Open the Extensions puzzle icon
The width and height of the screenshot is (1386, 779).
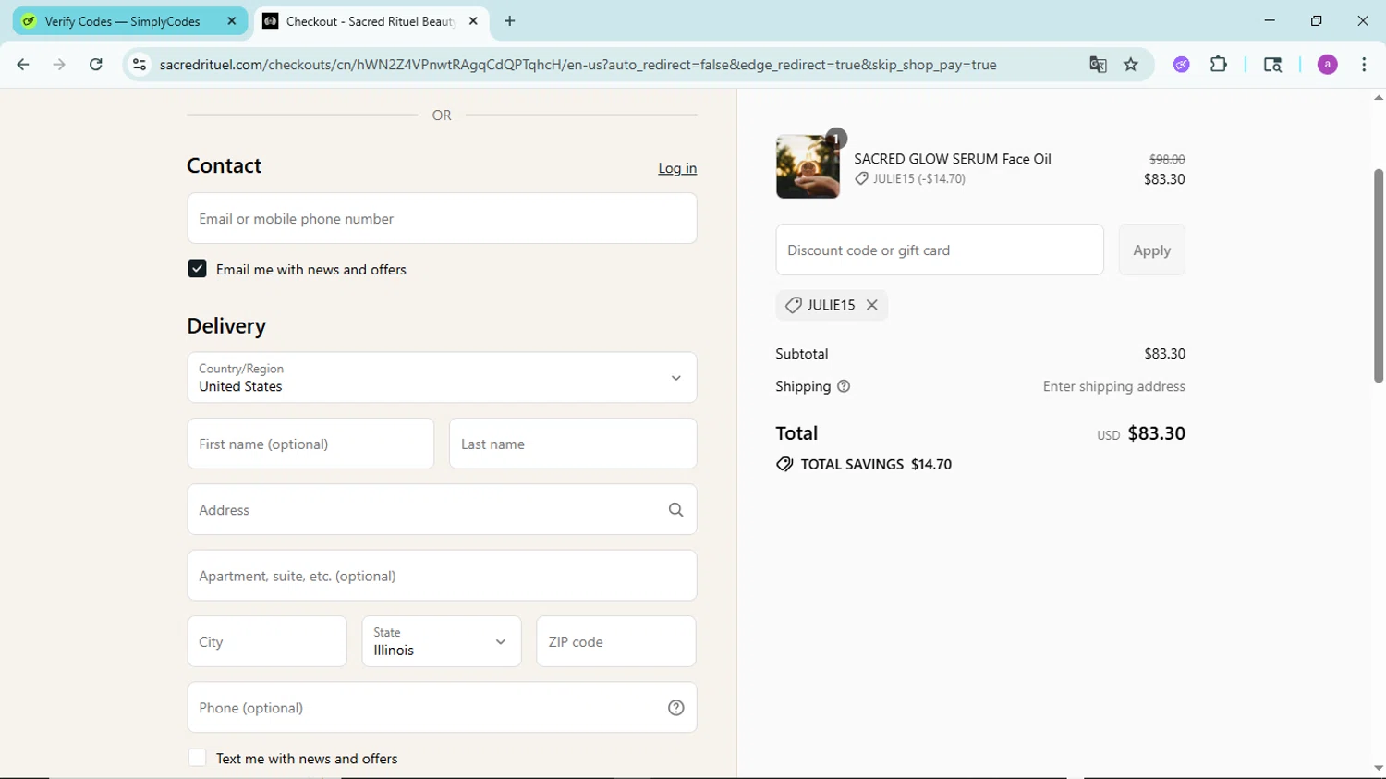(x=1219, y=65)
